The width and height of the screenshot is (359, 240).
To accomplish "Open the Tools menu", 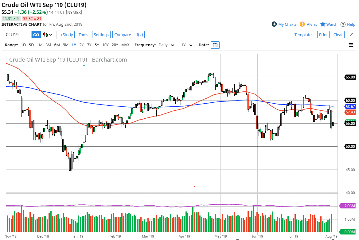I will coord(84,35).
